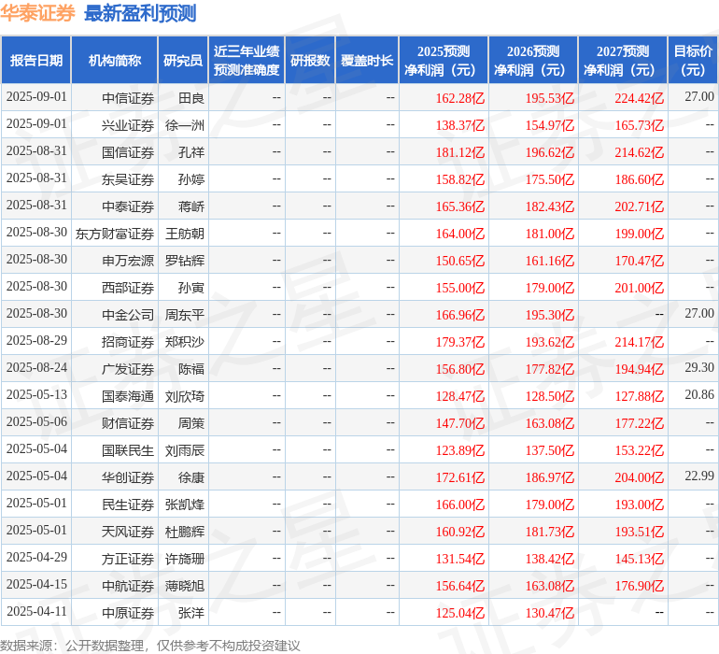The image size is (719, 654).
Task: Click the 最新盈利预测 heading
Action: [x=140, y=13]
